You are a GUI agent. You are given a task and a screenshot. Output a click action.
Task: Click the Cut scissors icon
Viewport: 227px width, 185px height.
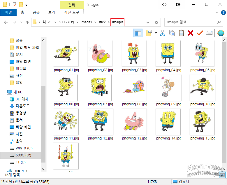(162, 33)
